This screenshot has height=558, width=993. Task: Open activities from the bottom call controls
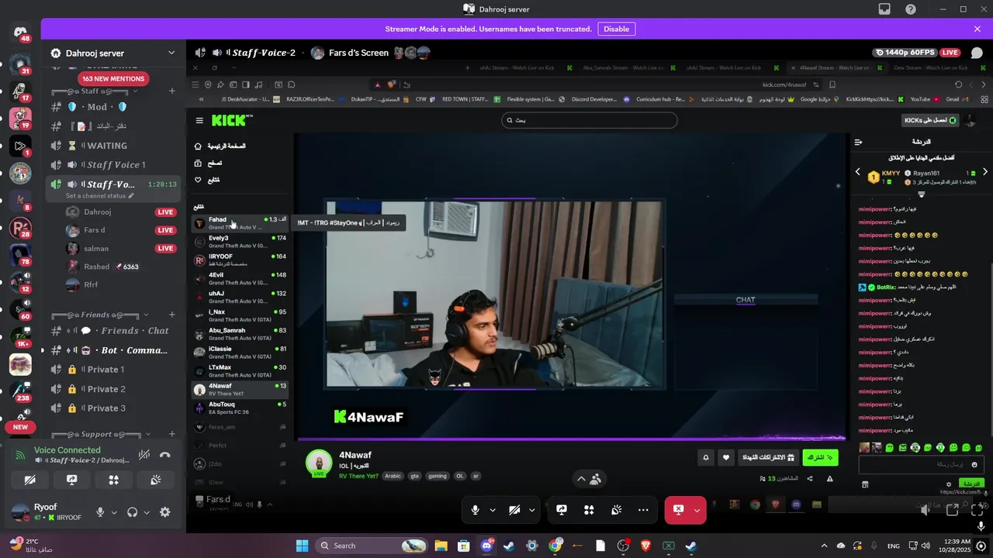[589, 510]
